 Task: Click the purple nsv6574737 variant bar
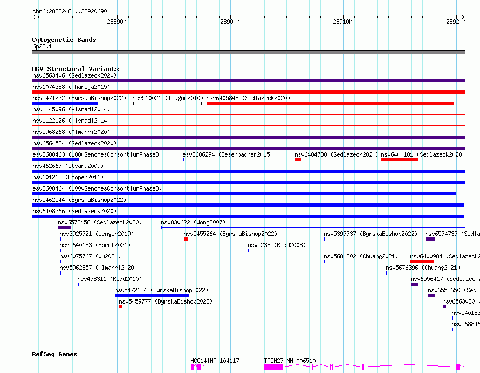(430, 239)
